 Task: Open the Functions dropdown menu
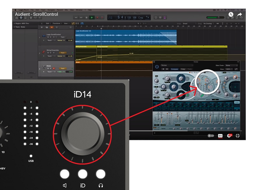[x=57, y=24]
